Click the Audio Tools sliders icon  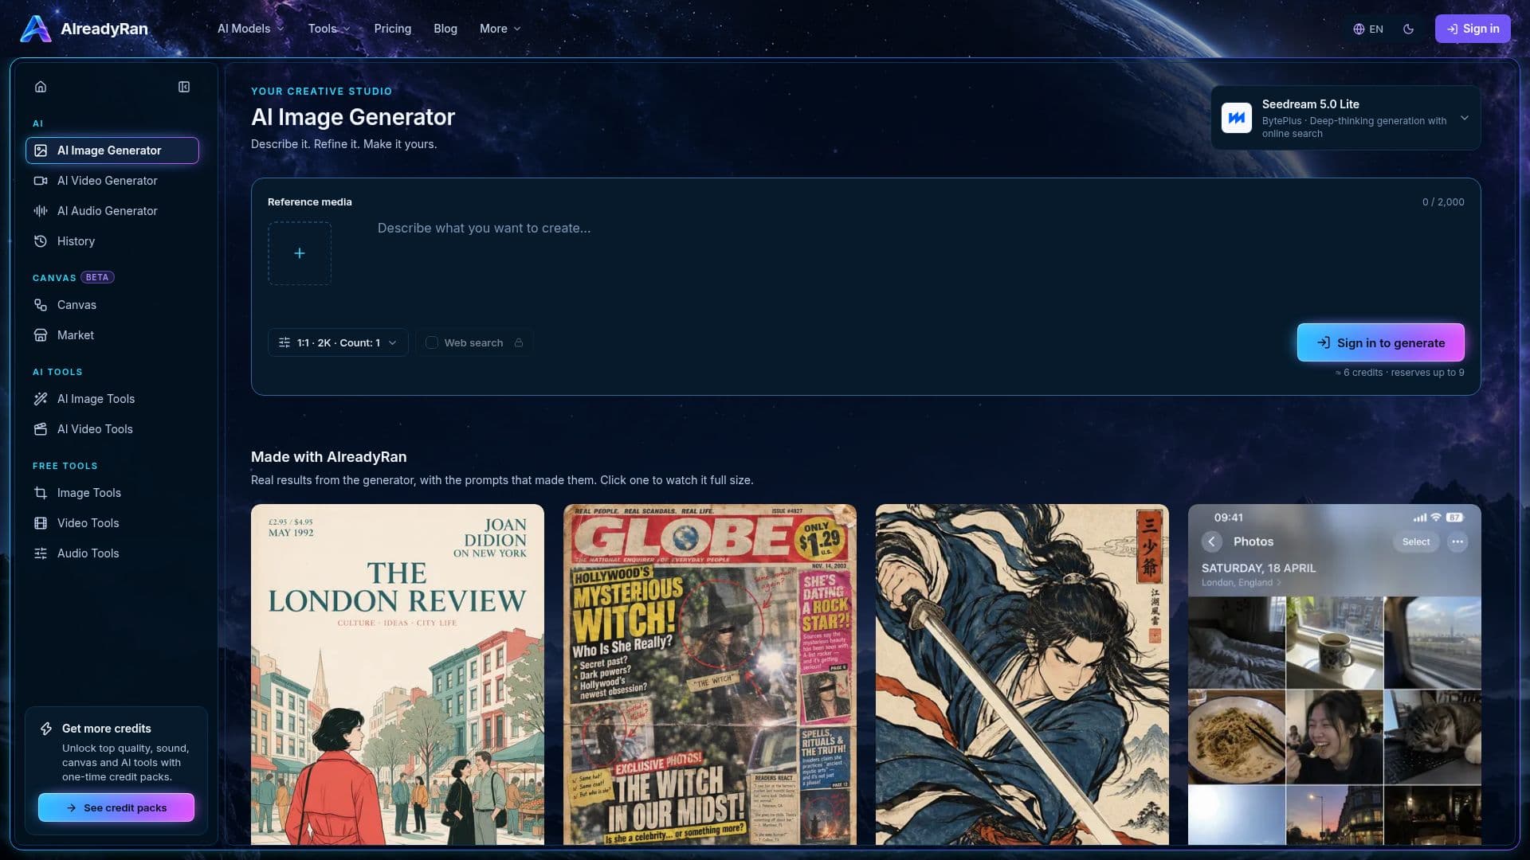(41, 553)
